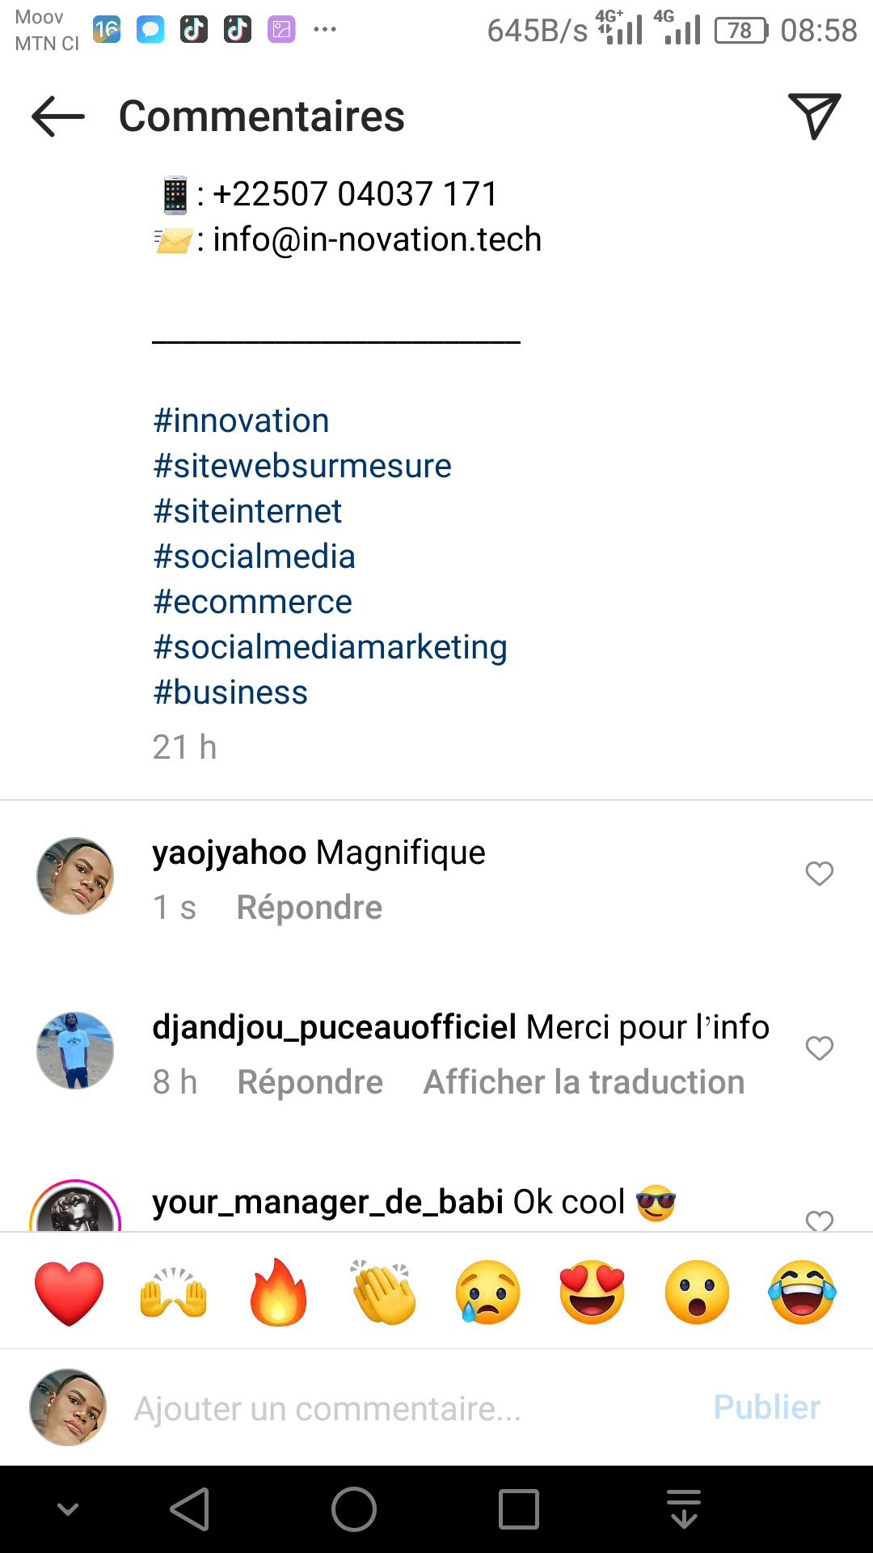The width and height of the screenshot is (873, 1553).
Task: Insert the laughing tears emoji
Action: click(802, 1293)
